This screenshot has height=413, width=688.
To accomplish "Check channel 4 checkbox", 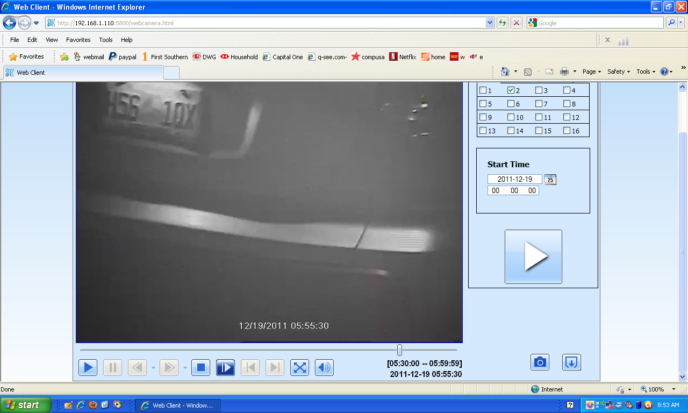I will tap(567, 90).
